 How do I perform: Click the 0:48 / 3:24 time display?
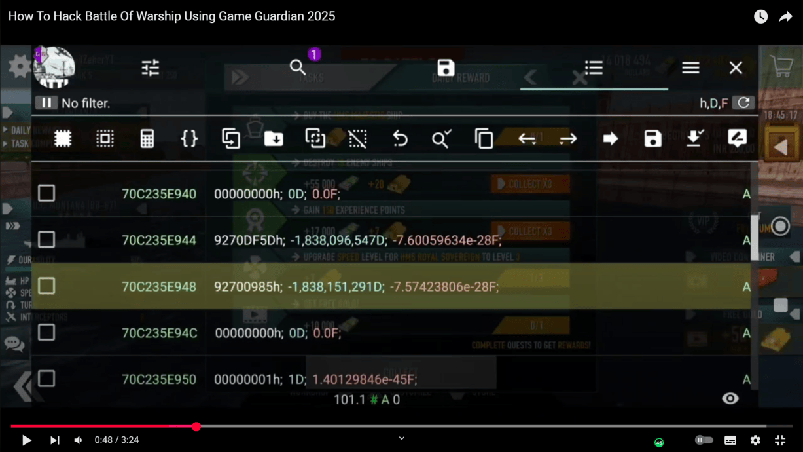pos(116,440)
